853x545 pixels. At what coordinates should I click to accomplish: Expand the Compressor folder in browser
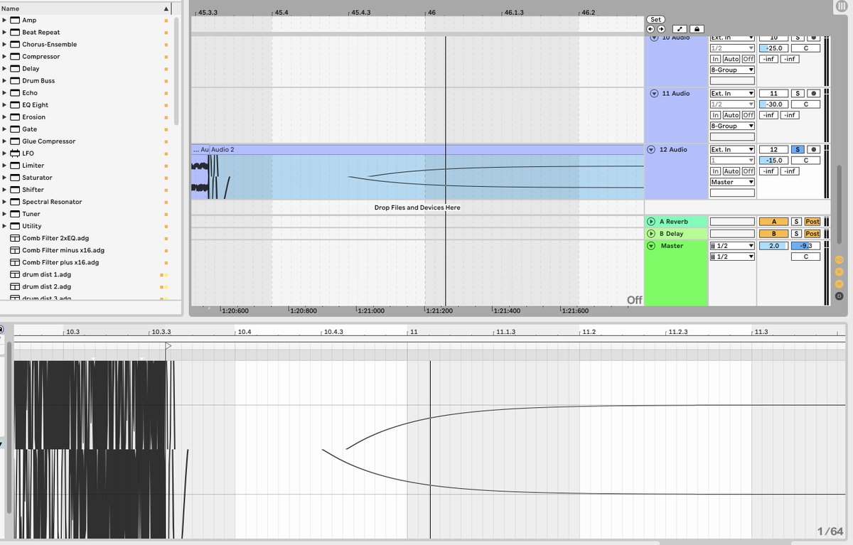click(x=4, y=56)
